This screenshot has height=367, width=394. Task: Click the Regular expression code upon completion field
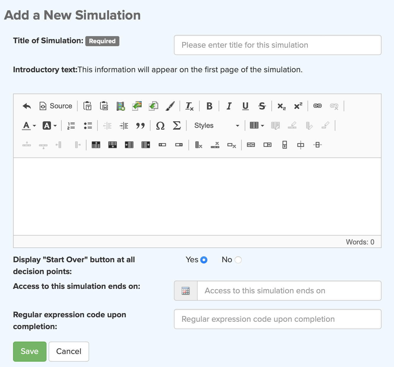pyautogui.click(x=278, y=319)
